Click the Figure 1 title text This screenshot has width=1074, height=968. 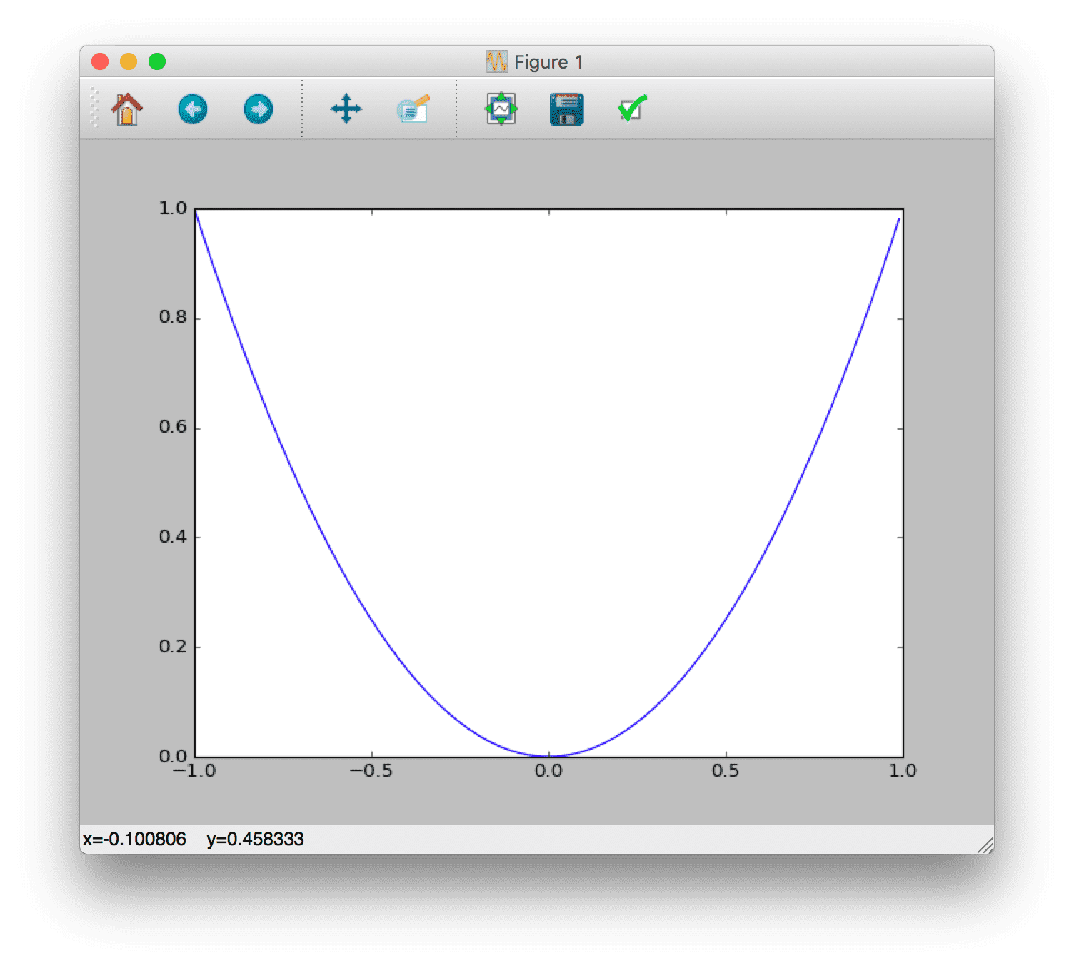[548, 62]
